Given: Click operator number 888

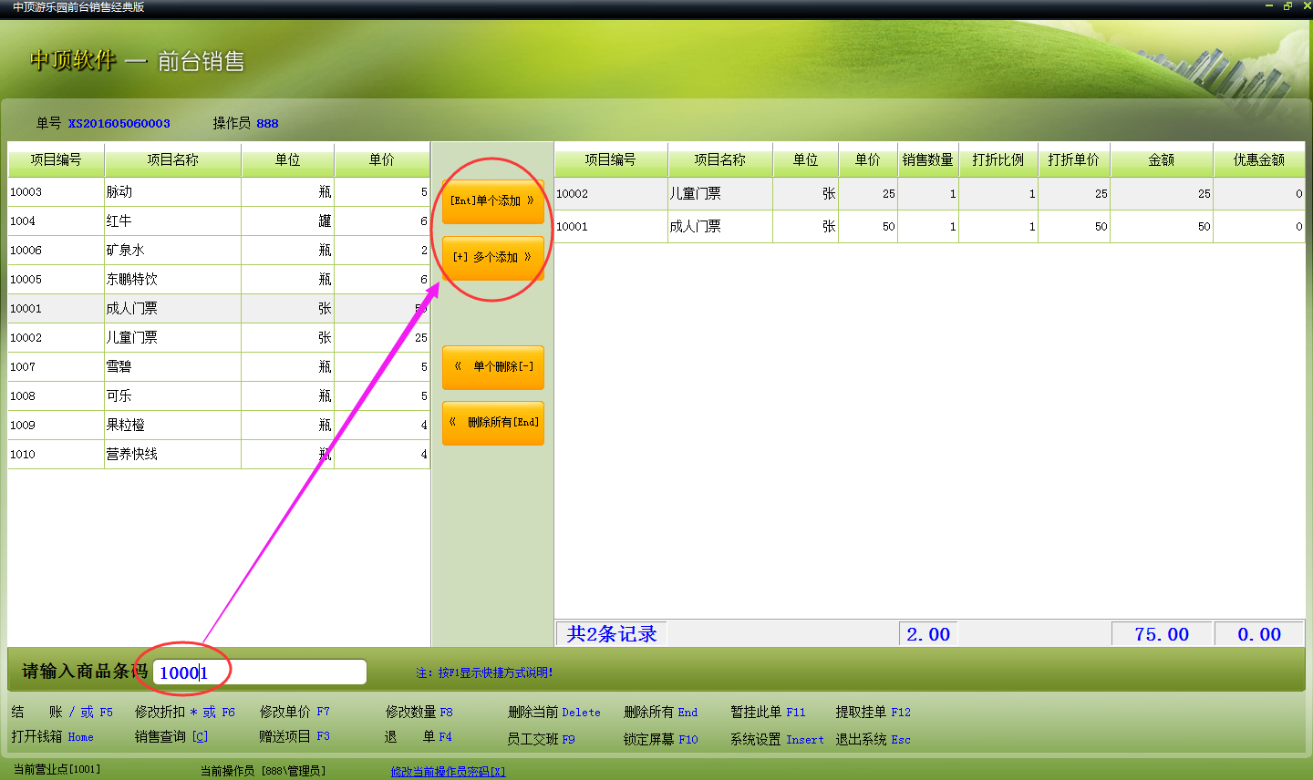Looking at the screenshot, I should pos(267,123).
